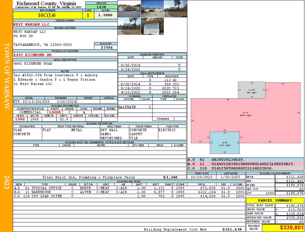
Task: Click the record number 1638
Action: point(101,7)
